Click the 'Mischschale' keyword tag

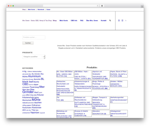coord(27,100)
